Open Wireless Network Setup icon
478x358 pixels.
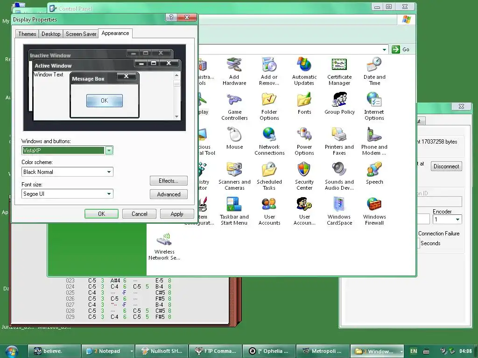click(164, 246)
